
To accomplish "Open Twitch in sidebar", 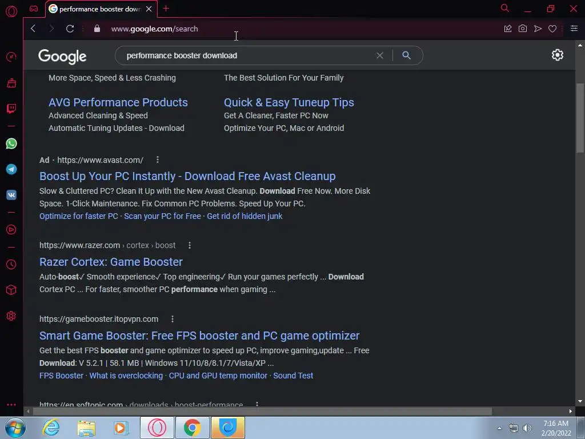I will pos(11,109).
